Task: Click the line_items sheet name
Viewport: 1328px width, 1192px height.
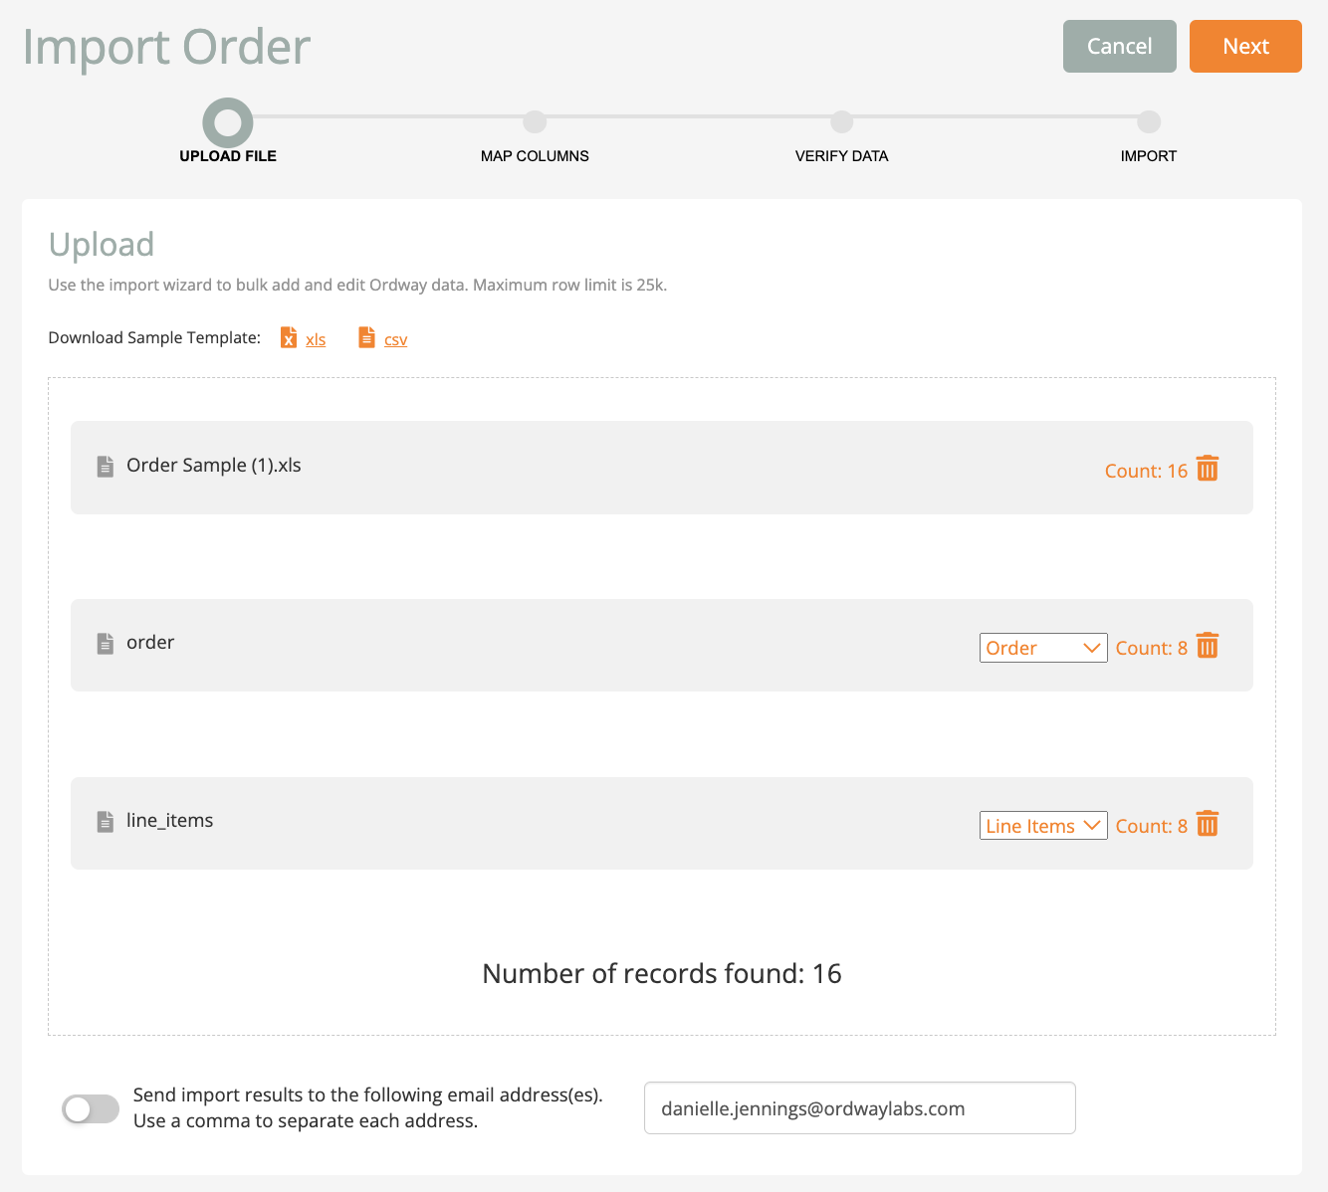Action: coord(170,821)
